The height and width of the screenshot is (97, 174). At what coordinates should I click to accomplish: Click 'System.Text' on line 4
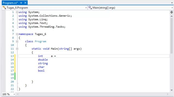37,23
